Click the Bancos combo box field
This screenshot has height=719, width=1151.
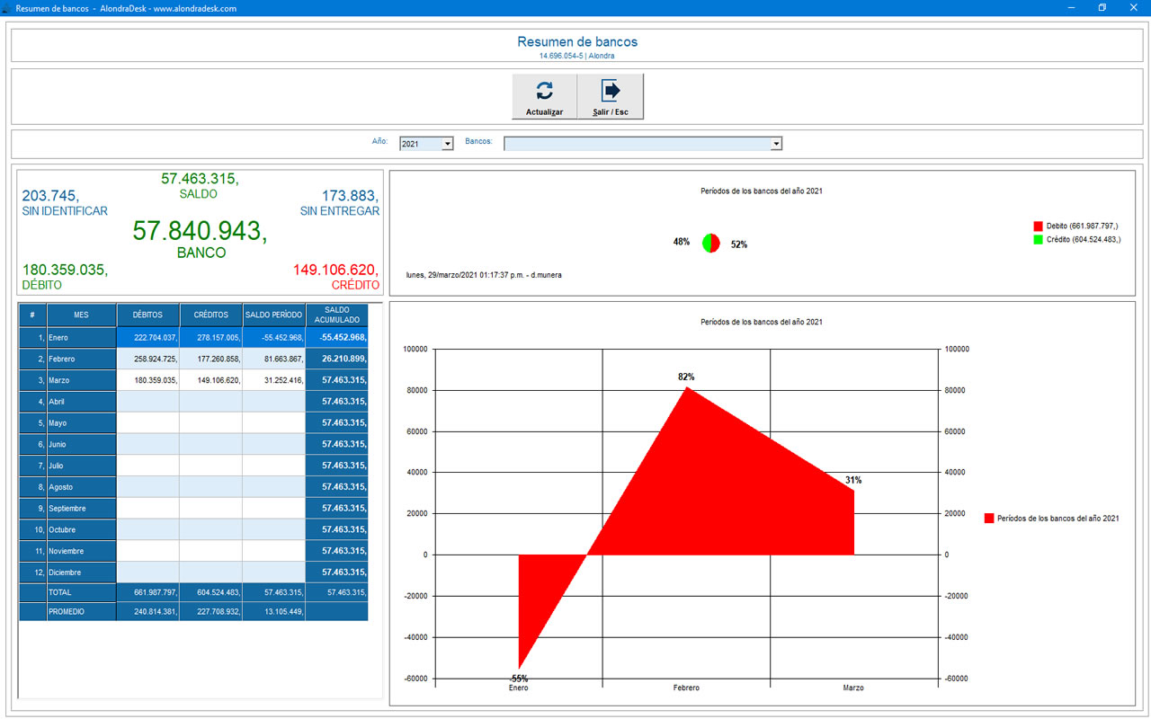[x=637, y=144]
